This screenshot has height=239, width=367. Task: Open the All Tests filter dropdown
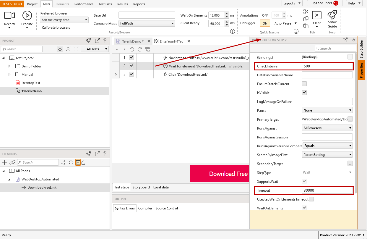point(95,49)
